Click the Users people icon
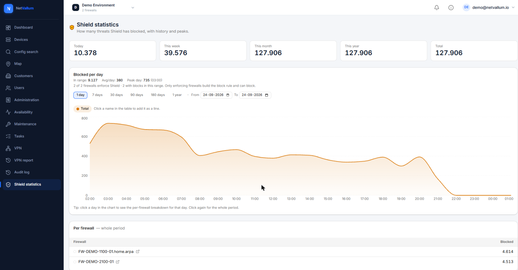Viewport: 518px width, 270px height. coord(8,88)
